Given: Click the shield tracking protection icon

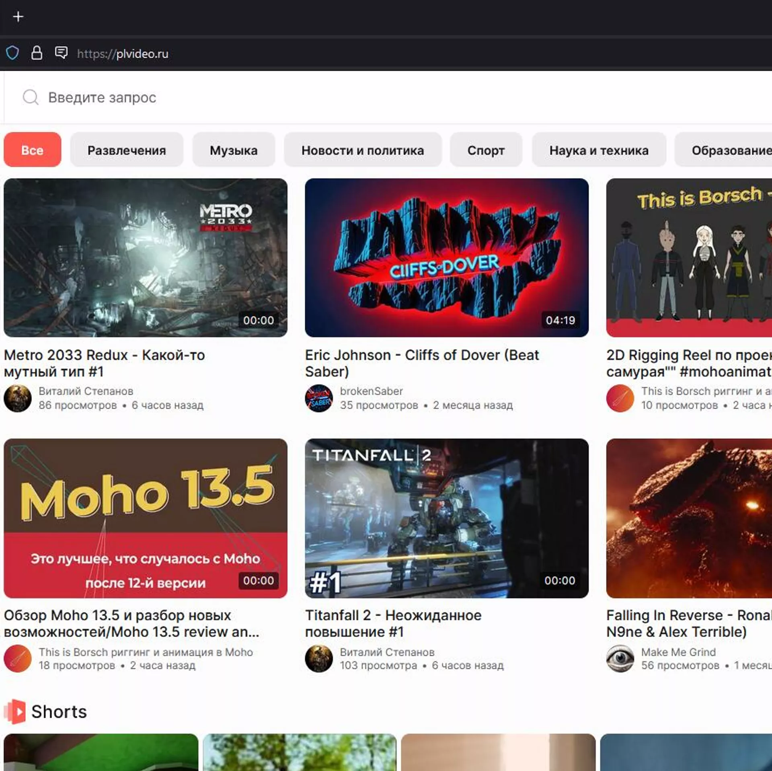Looking at the screenshot, I should pos(12,53).
